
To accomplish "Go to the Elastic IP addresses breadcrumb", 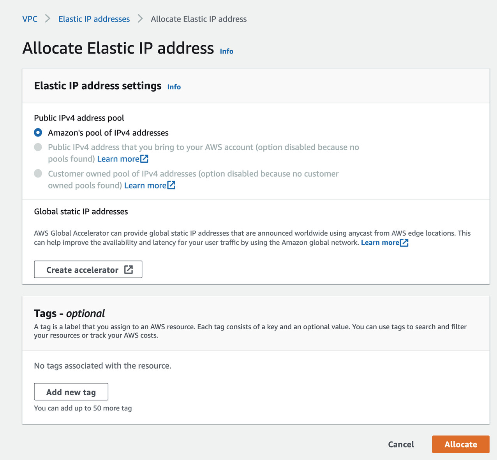I will point(93,19).
